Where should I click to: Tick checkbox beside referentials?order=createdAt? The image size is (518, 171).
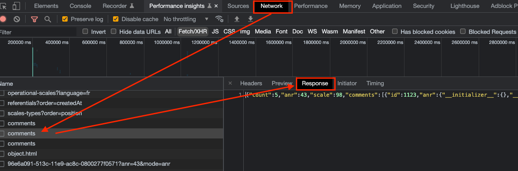point(2,103)
